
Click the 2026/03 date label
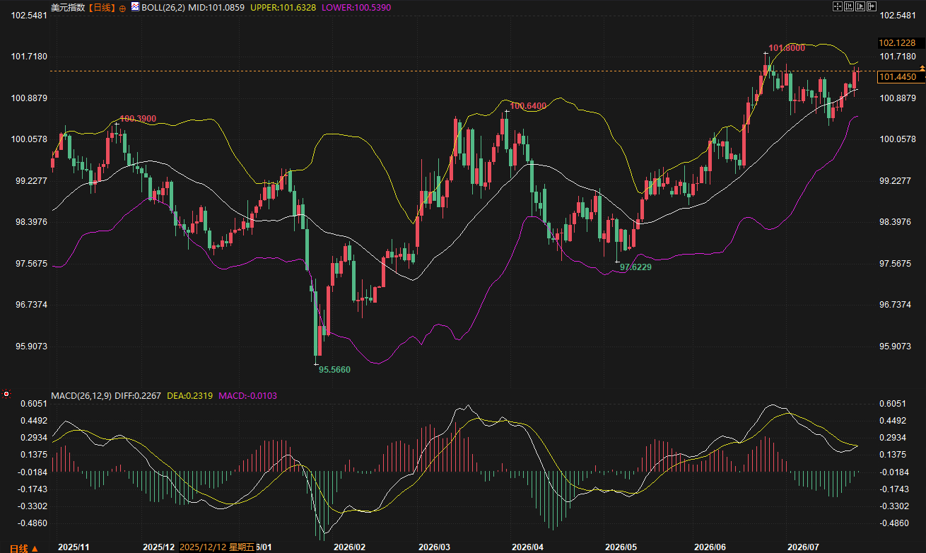[434, 547]
